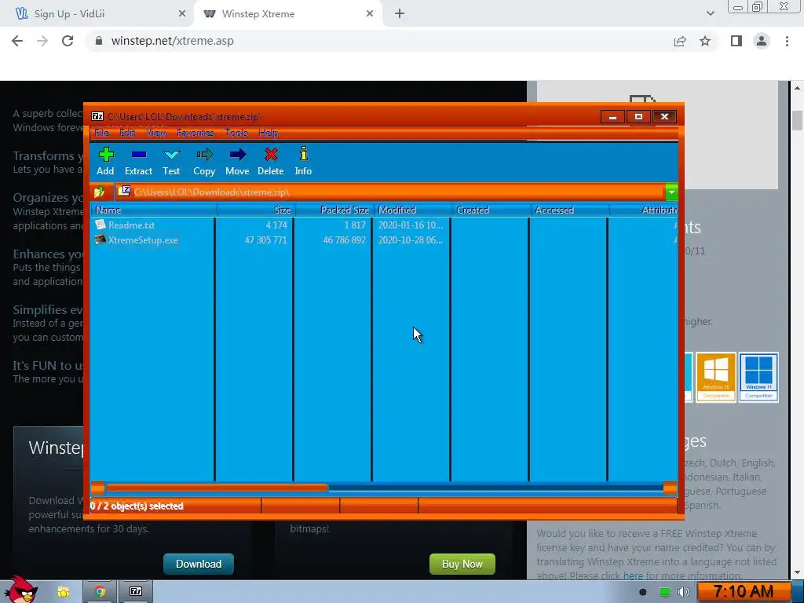
Task: Open the File menu in 7-Zip
Action: click(x=101, y=133)
